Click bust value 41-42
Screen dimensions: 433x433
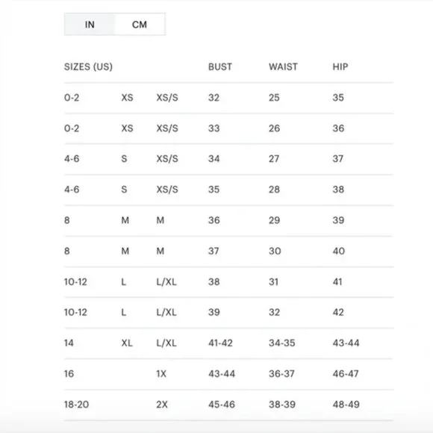[x=220, y=343]
